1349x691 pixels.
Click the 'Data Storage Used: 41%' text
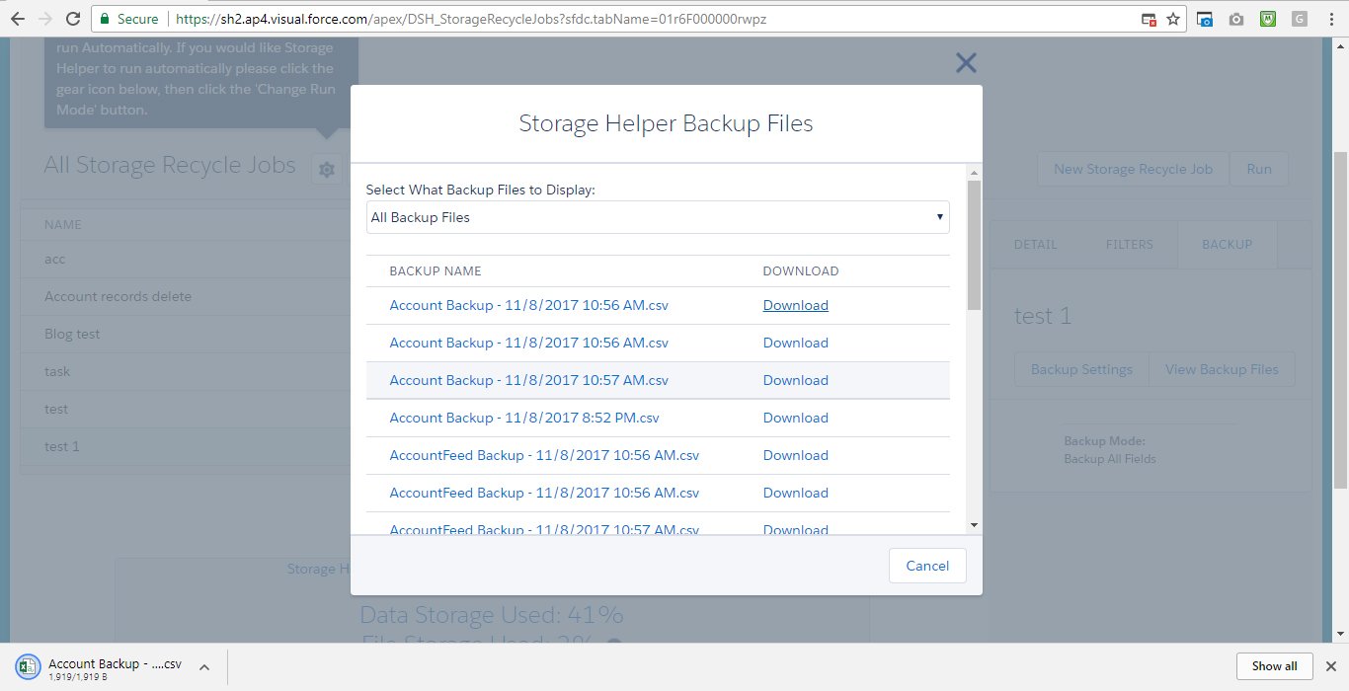click(492, 615)
